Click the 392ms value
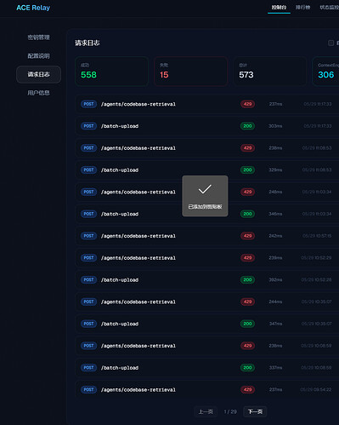Viewport: 339px width, 425px height. [275, 279]
